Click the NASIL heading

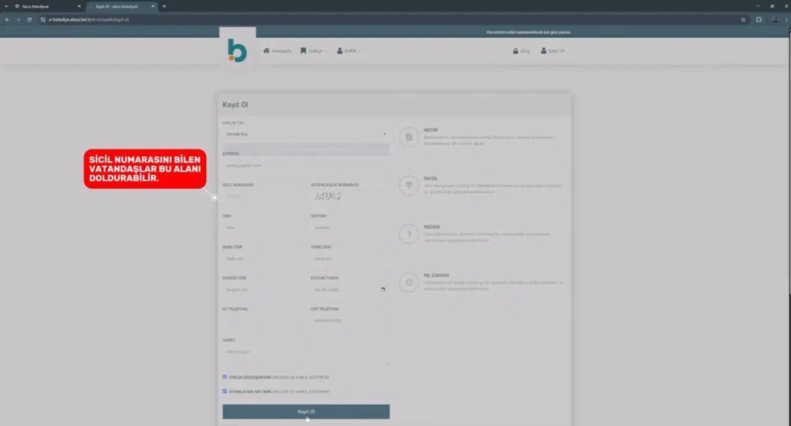point(431,179)
